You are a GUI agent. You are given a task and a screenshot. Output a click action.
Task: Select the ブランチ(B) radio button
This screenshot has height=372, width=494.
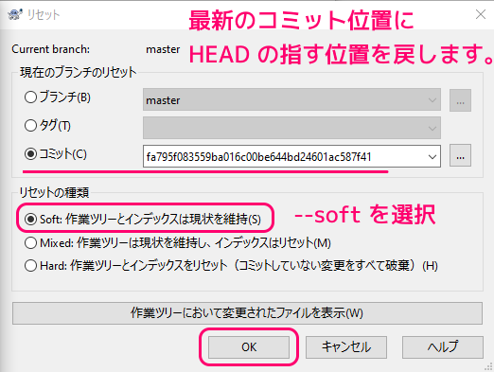click(x=30, y=97)
